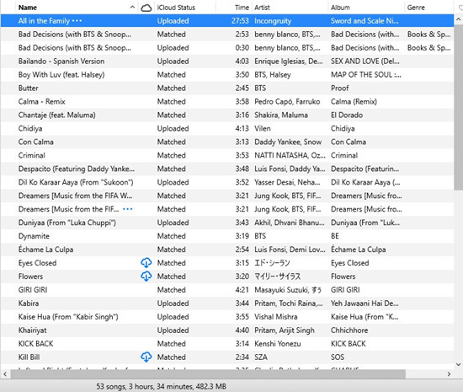Click album SOS cell
Image resolution: width=463 pixels, height=392 pixels.
[338, 357]
